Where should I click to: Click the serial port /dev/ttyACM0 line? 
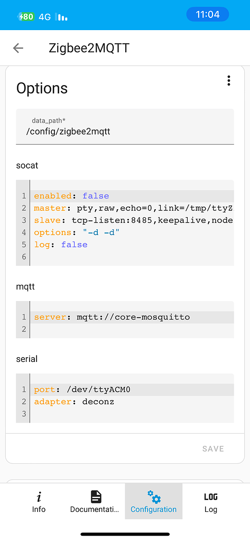[132, 389]
